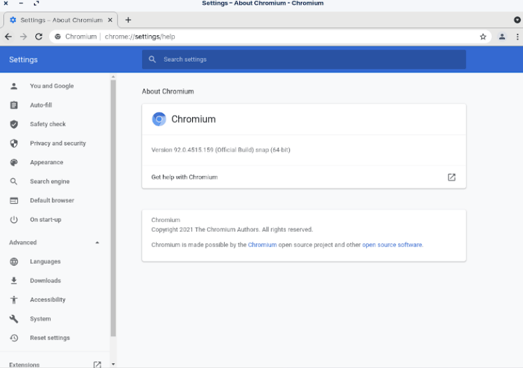523x368 pixels.
Task: Click the external link icon in the help row
Action: pos(451,177)
